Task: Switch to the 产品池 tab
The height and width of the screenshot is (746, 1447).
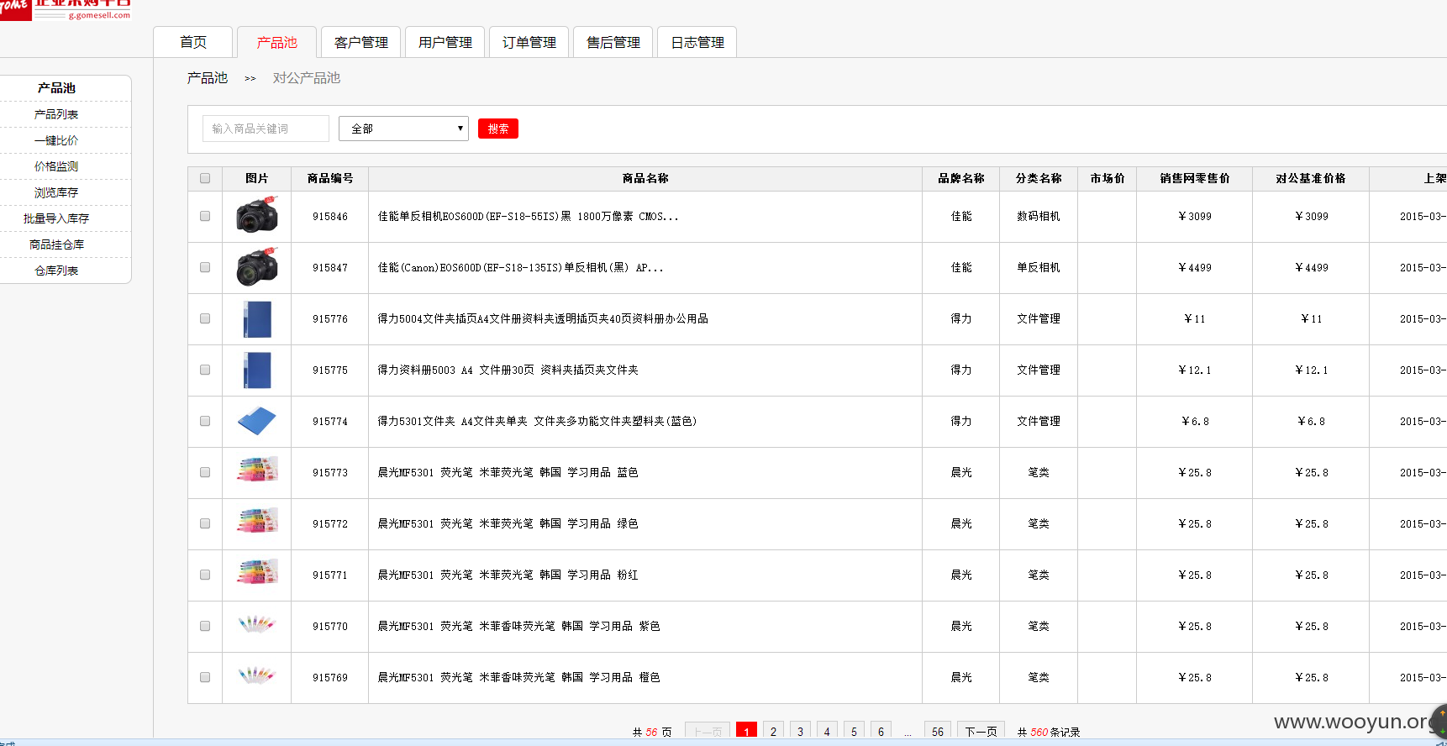Action: pos(277,42)
